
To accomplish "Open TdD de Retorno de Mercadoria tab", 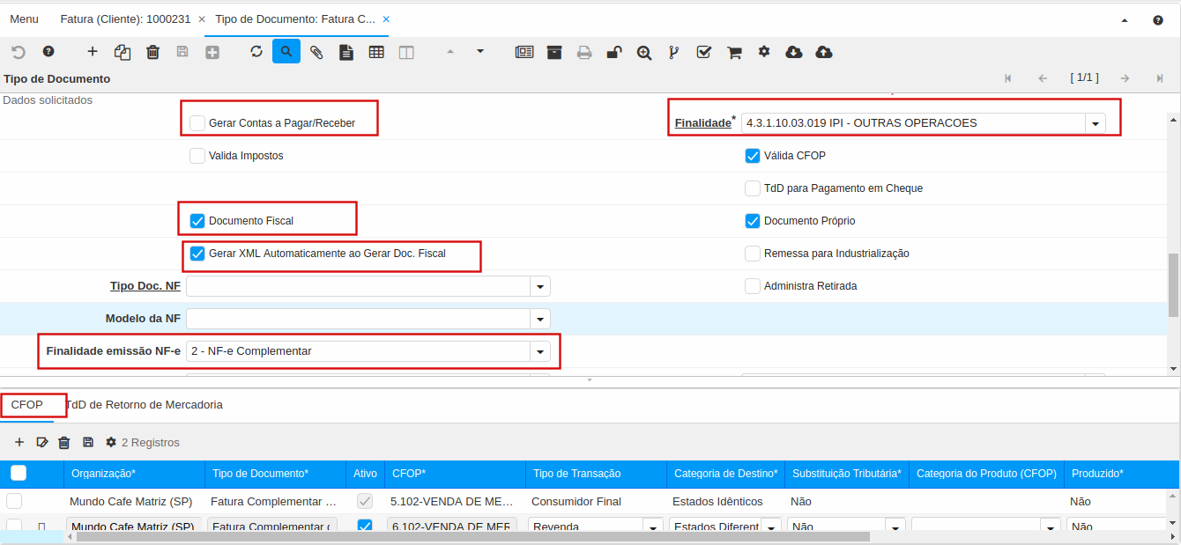I will (145, 405).
